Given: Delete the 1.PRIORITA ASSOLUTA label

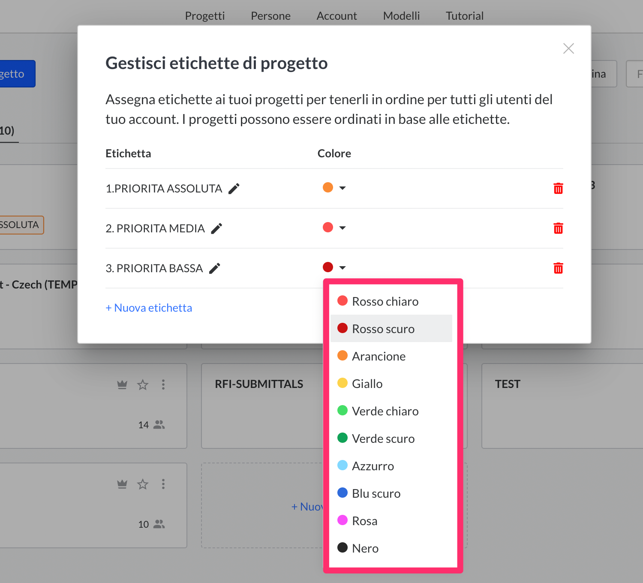Looking at the screenshot, I should click(558, 189).
